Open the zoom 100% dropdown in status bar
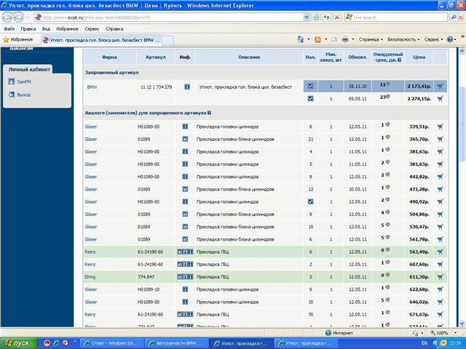 (455, 333)
